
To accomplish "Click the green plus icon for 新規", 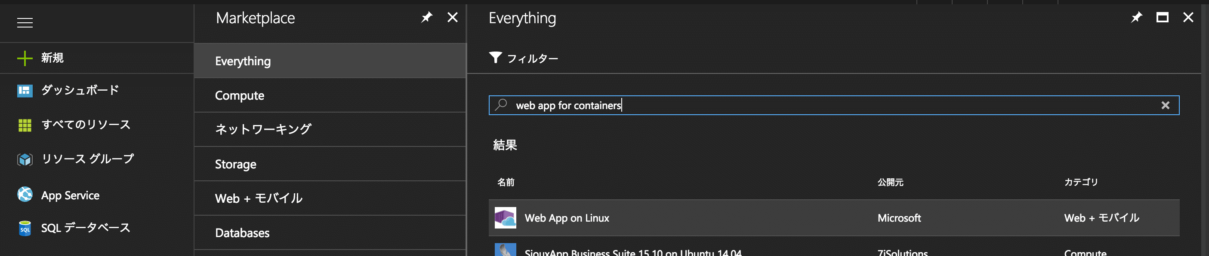I will (x=25, y=58).
